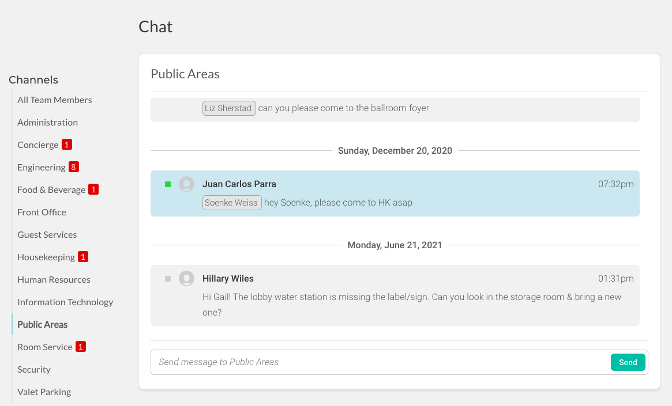Click the gray status indicator beside Hillary Wiles
Viewport: 672px width, 406px height.
pyautogui.click(x=168, y=279)
